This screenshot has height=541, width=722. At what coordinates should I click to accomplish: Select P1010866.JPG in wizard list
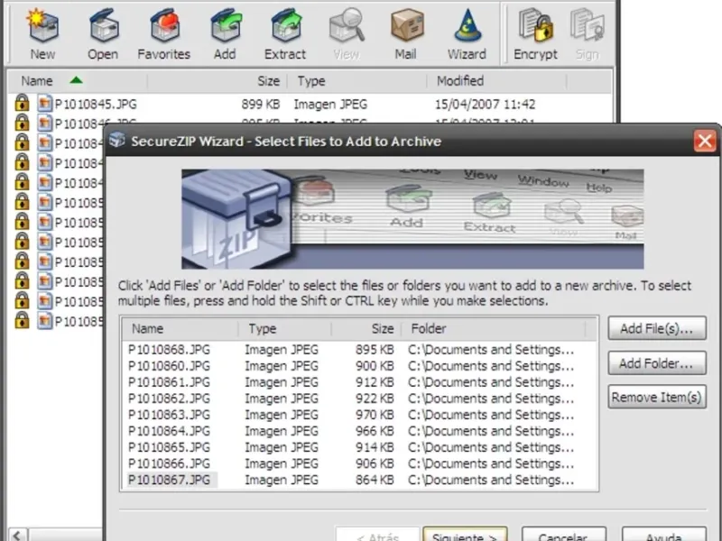click(169, 463)
